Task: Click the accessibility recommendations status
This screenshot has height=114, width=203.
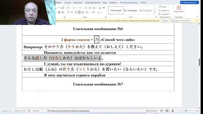Action: point(69,111)
